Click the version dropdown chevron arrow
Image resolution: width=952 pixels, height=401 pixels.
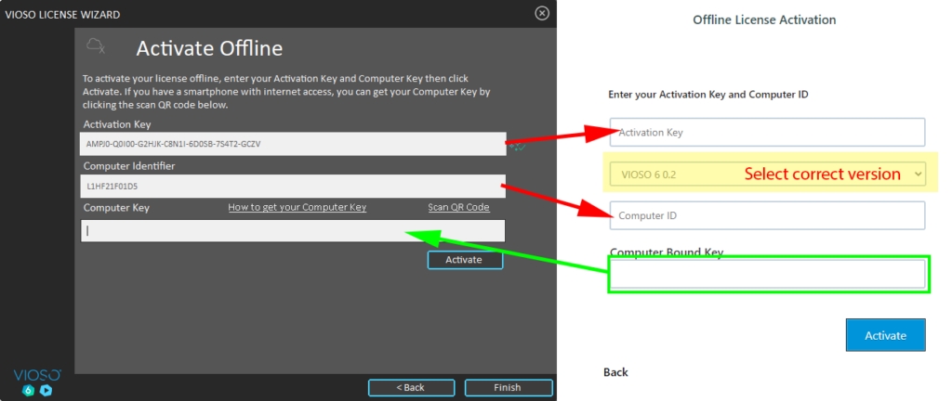tap(918, 174)
